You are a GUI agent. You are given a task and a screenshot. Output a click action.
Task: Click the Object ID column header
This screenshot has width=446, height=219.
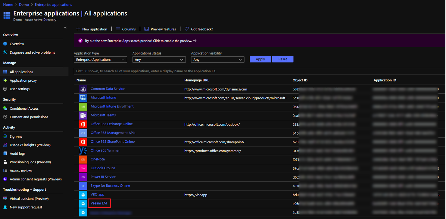[x=300, y=80]
